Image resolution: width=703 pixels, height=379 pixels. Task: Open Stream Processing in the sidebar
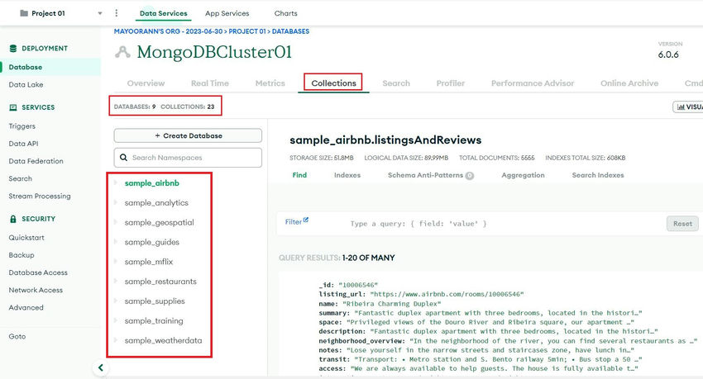[x=40, y=196]
